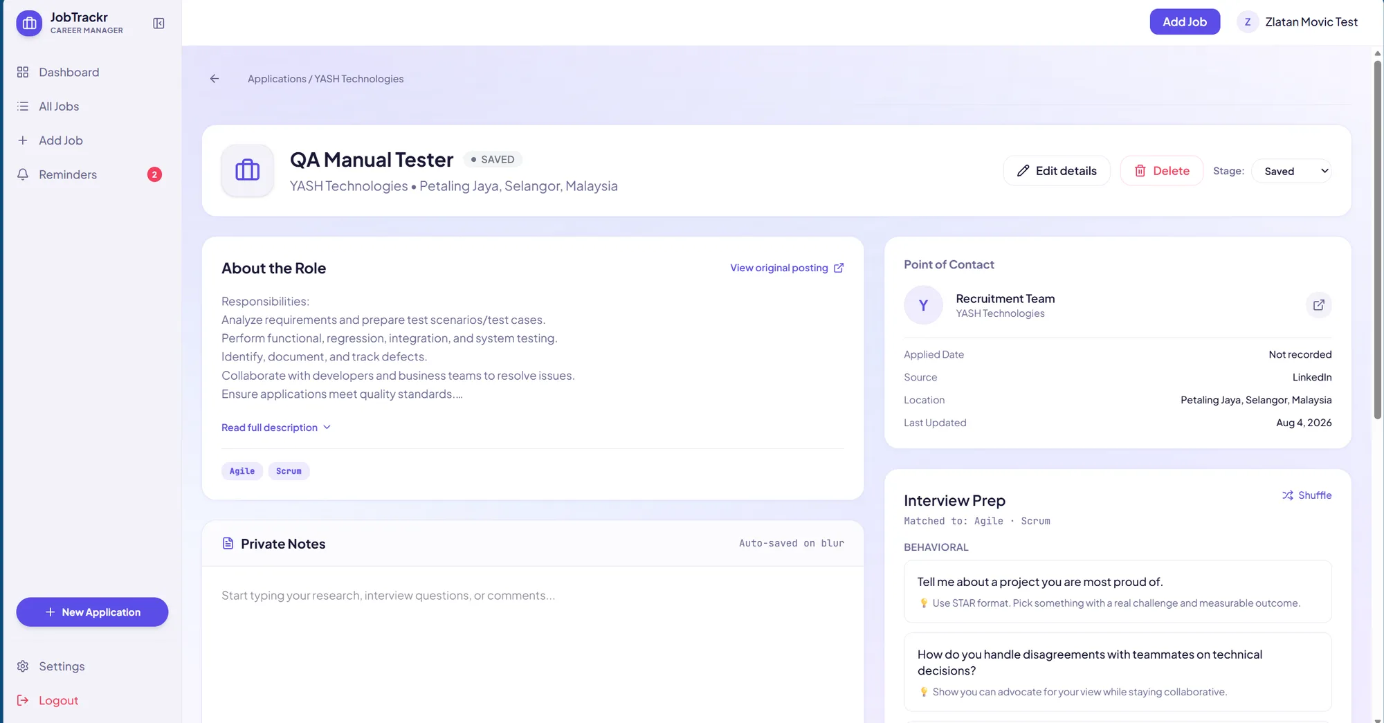Click the Add Job plus icon
1384x723 pixels.
pyautogui.click(x=23, y=140)
